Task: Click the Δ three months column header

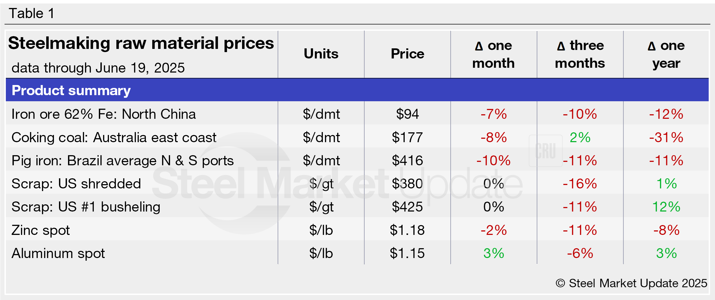Action: pyautogui.click(x=580, y=54)
